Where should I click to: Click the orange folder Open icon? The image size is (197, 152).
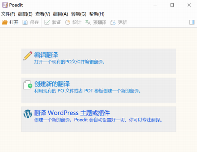coord(5,22)
